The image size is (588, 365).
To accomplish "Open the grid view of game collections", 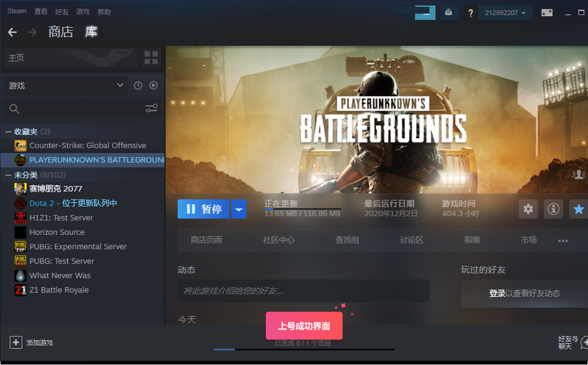I will pos(151,58).
